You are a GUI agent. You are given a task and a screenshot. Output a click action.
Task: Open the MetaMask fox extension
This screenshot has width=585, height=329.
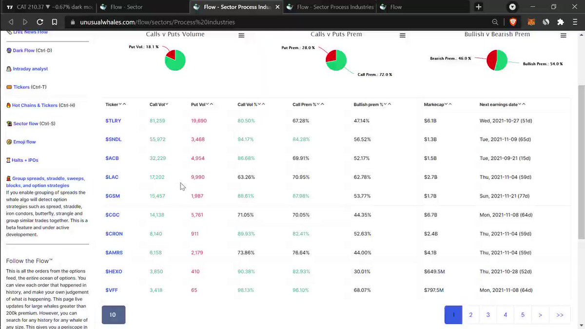point(532,22)
